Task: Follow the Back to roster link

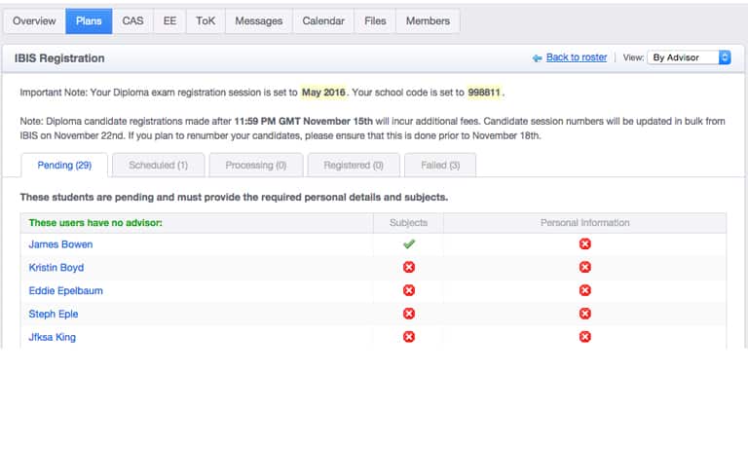Action: click(x=577, y=57)
